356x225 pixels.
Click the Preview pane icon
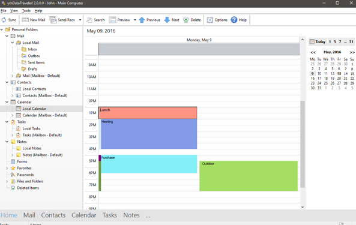coord(112,20)
